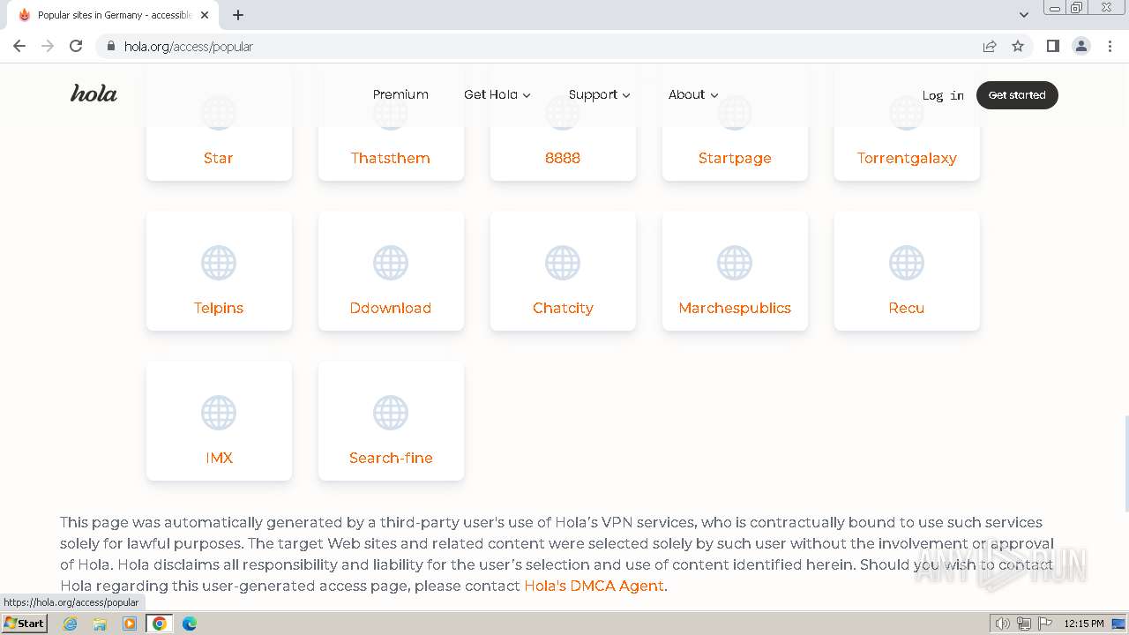Screen dimensions: 1129x635
Task: Expand the Get Hola dropdown menu
Action: coord(497,94)
